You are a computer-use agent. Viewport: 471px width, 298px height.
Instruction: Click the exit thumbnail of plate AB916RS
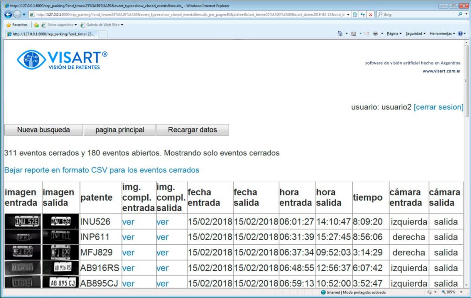pos(61,268)
